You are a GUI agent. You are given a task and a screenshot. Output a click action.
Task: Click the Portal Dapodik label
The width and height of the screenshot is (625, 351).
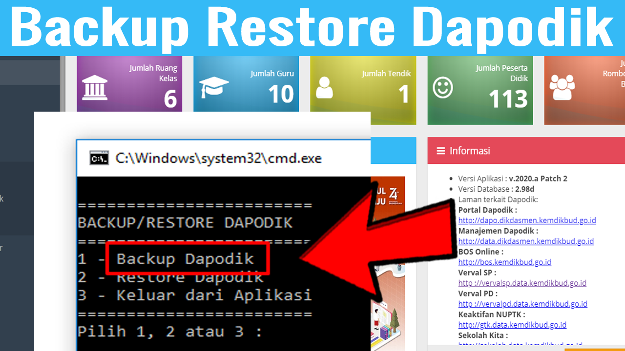point(487,210)
